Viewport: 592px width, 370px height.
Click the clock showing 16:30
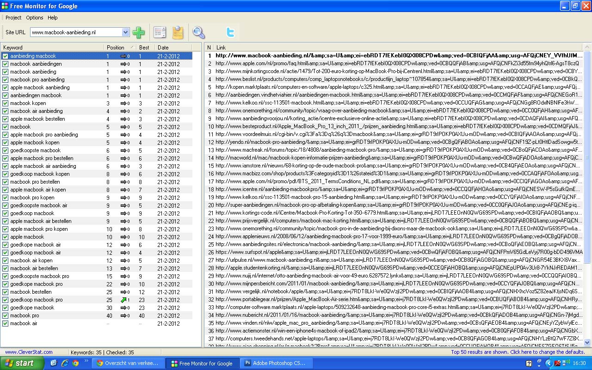point(579,364)
